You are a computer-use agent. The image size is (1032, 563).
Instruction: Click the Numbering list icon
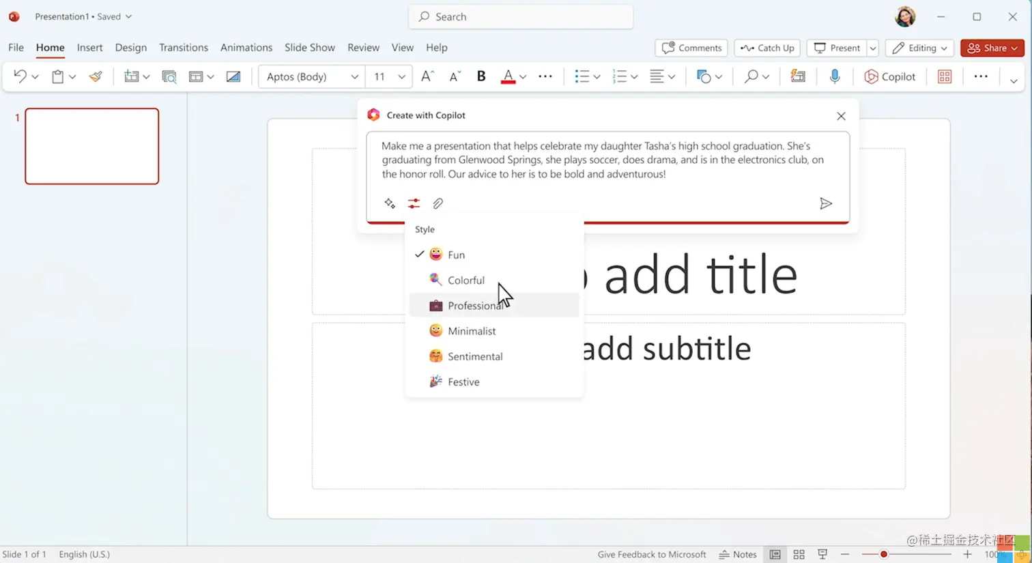coord(619,76)
